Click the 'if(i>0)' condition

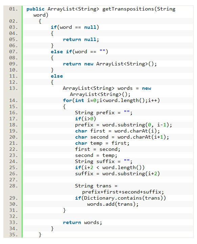pos(85,119)
